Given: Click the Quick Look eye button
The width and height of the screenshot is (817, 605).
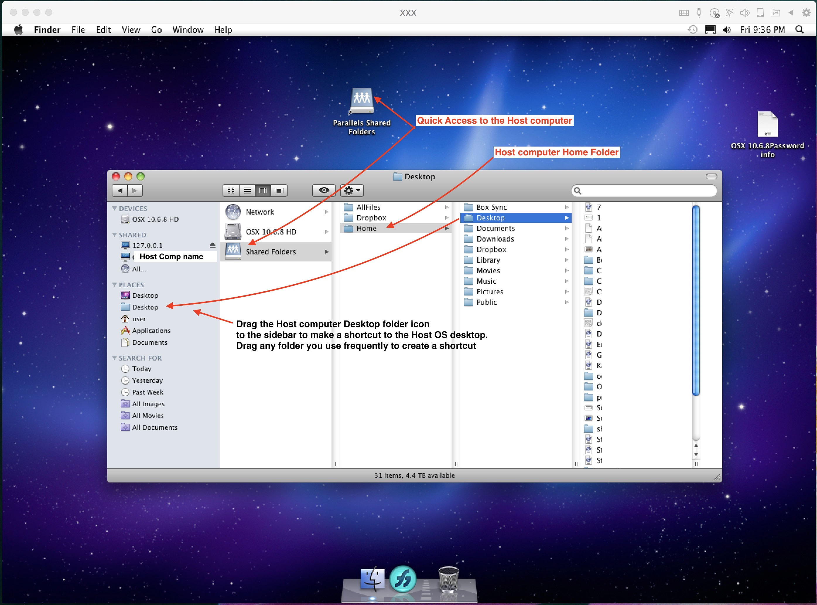Looking at the screenshot, I should [324, 191].
